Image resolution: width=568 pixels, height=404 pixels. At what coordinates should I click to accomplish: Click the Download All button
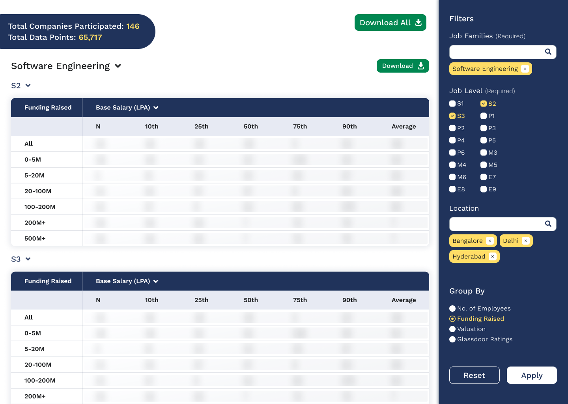pyautogui.click(x=390, y=22)
